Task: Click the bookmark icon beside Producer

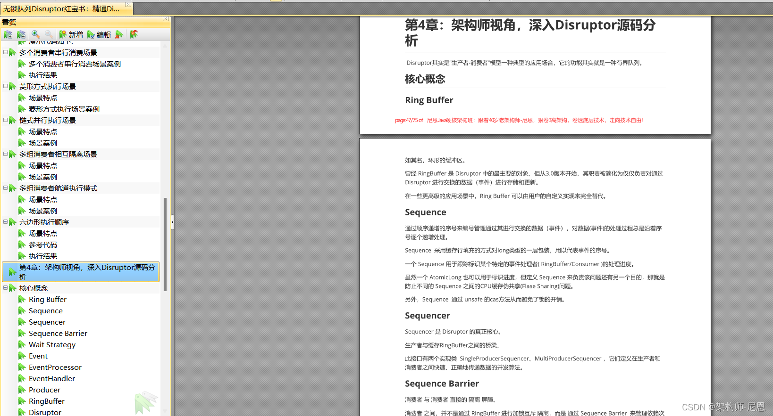Action: click(22, 390)
